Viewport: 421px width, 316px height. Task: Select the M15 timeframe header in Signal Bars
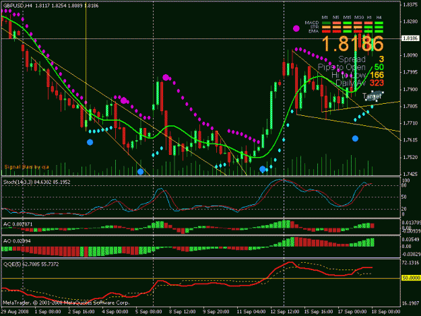click(347, 18)
